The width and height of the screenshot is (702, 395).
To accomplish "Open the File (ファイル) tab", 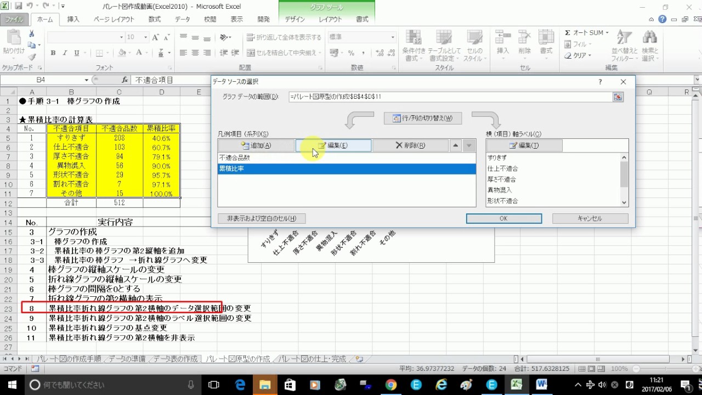I will click(x=14, y=19).
